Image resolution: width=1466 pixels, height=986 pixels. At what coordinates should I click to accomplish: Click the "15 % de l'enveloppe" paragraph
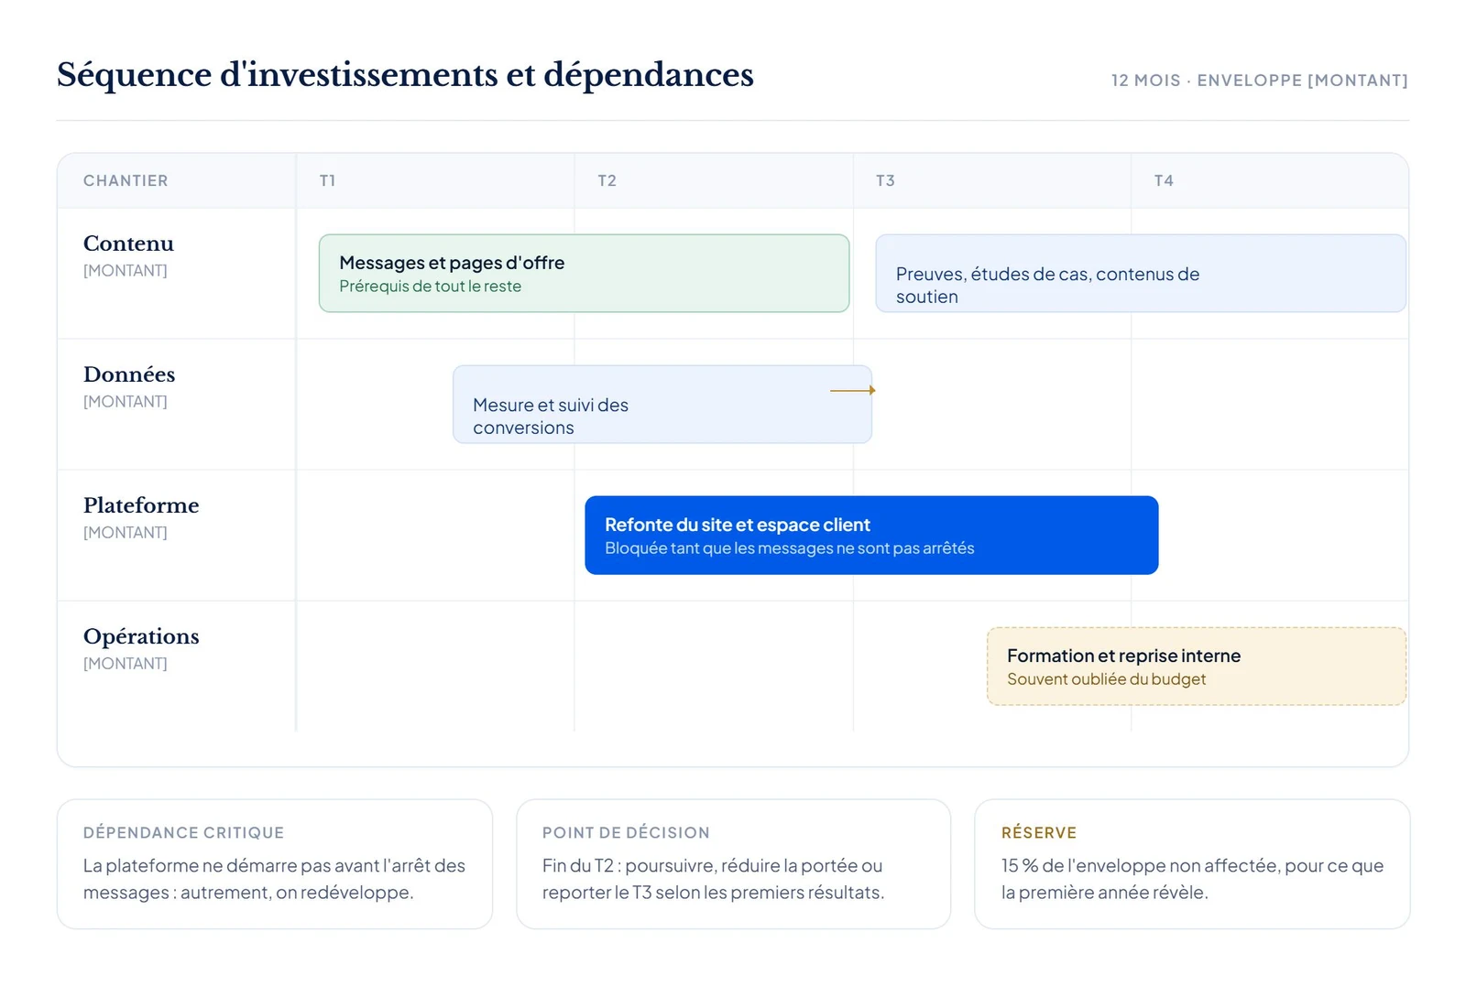click(1192, 879)
